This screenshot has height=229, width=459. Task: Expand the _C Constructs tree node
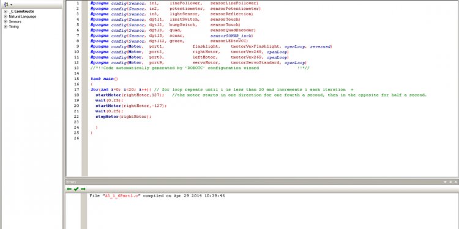click(6, 12)
